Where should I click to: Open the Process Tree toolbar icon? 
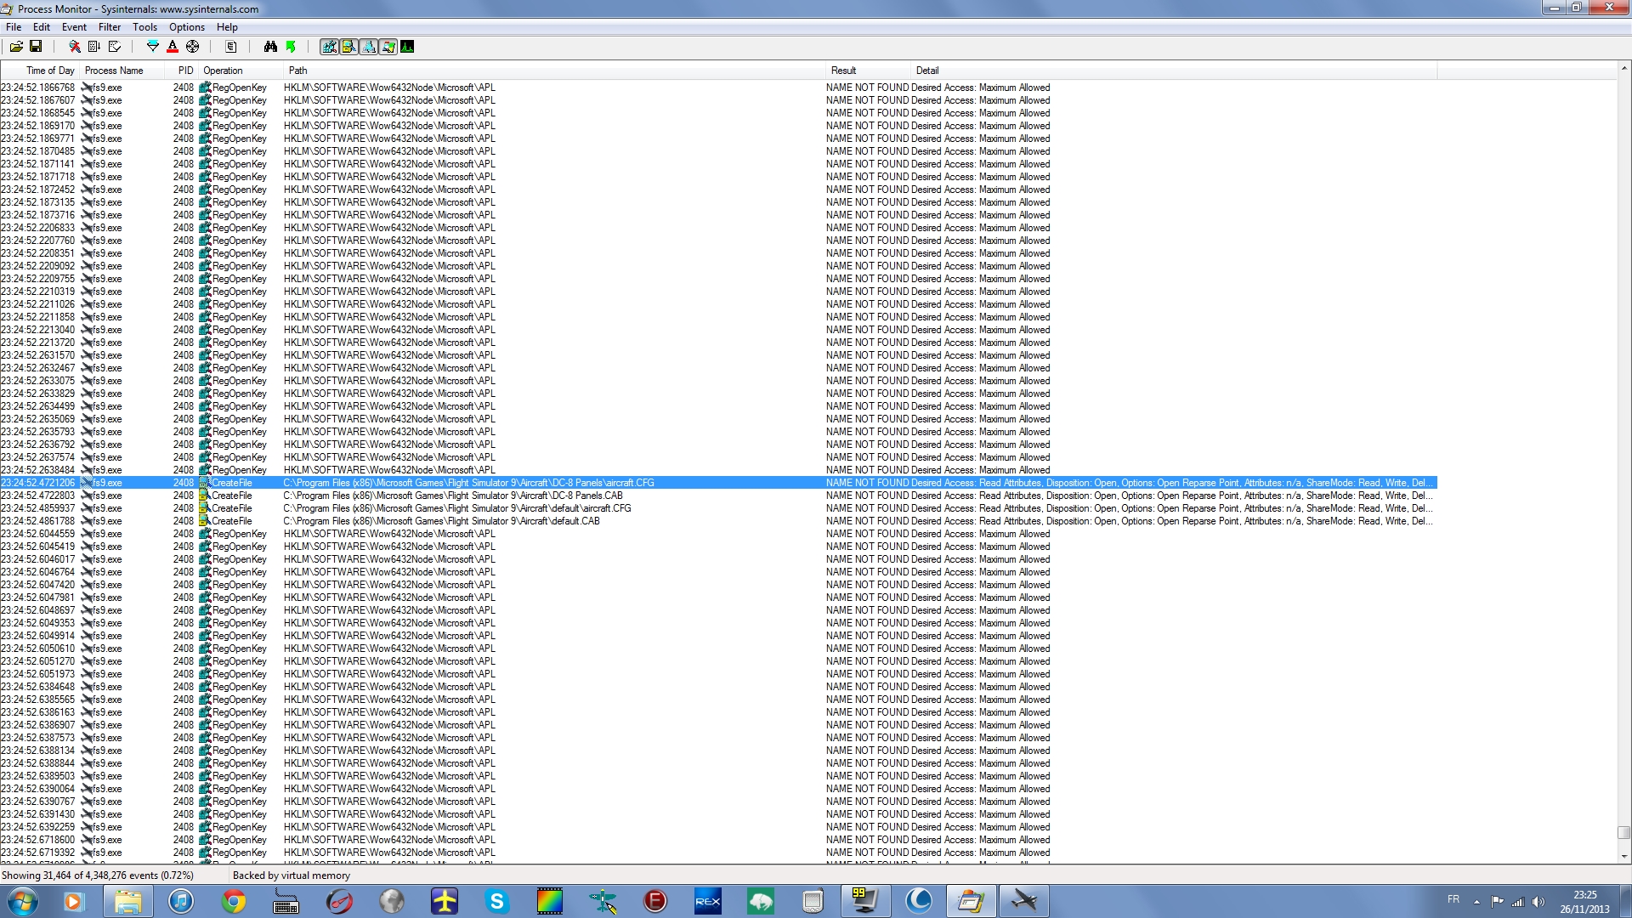231,47
